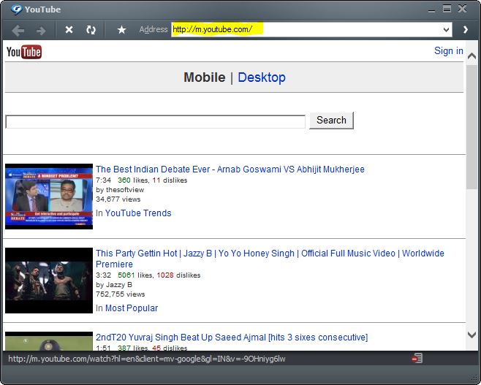Click the Jazzy B video thumbnail
Screen dimensions: 481x385
(x=49, y=281)
